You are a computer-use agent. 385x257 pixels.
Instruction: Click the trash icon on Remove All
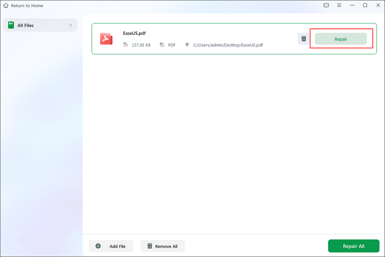pyautogui.click(x=150, y=246)
